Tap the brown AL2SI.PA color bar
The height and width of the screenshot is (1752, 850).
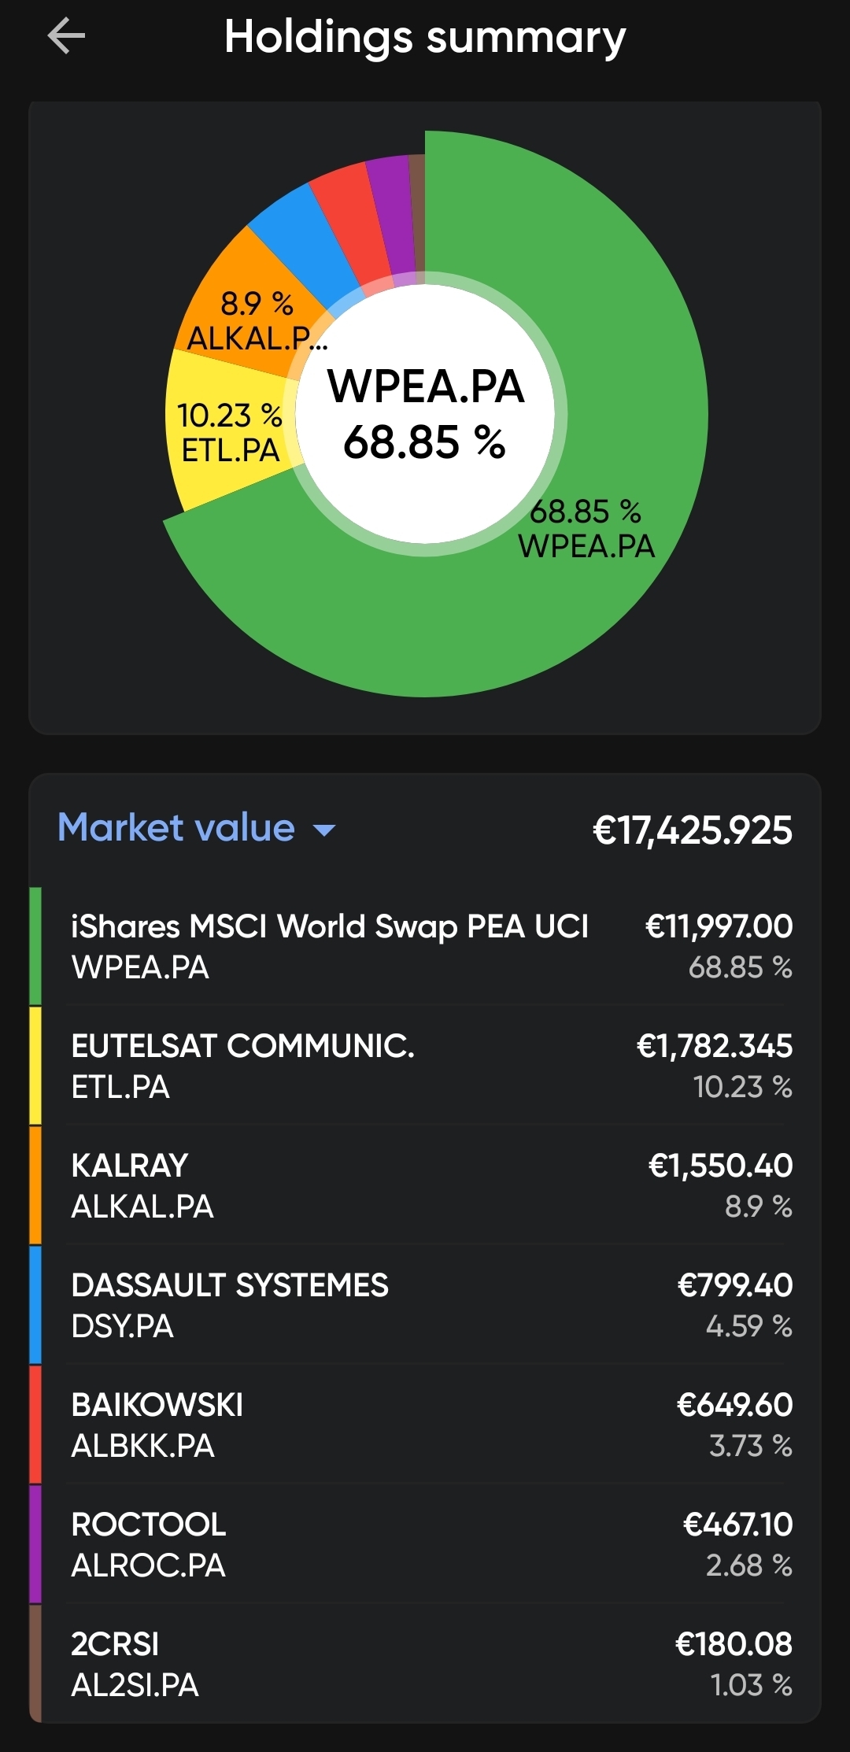coord(35,1664)
